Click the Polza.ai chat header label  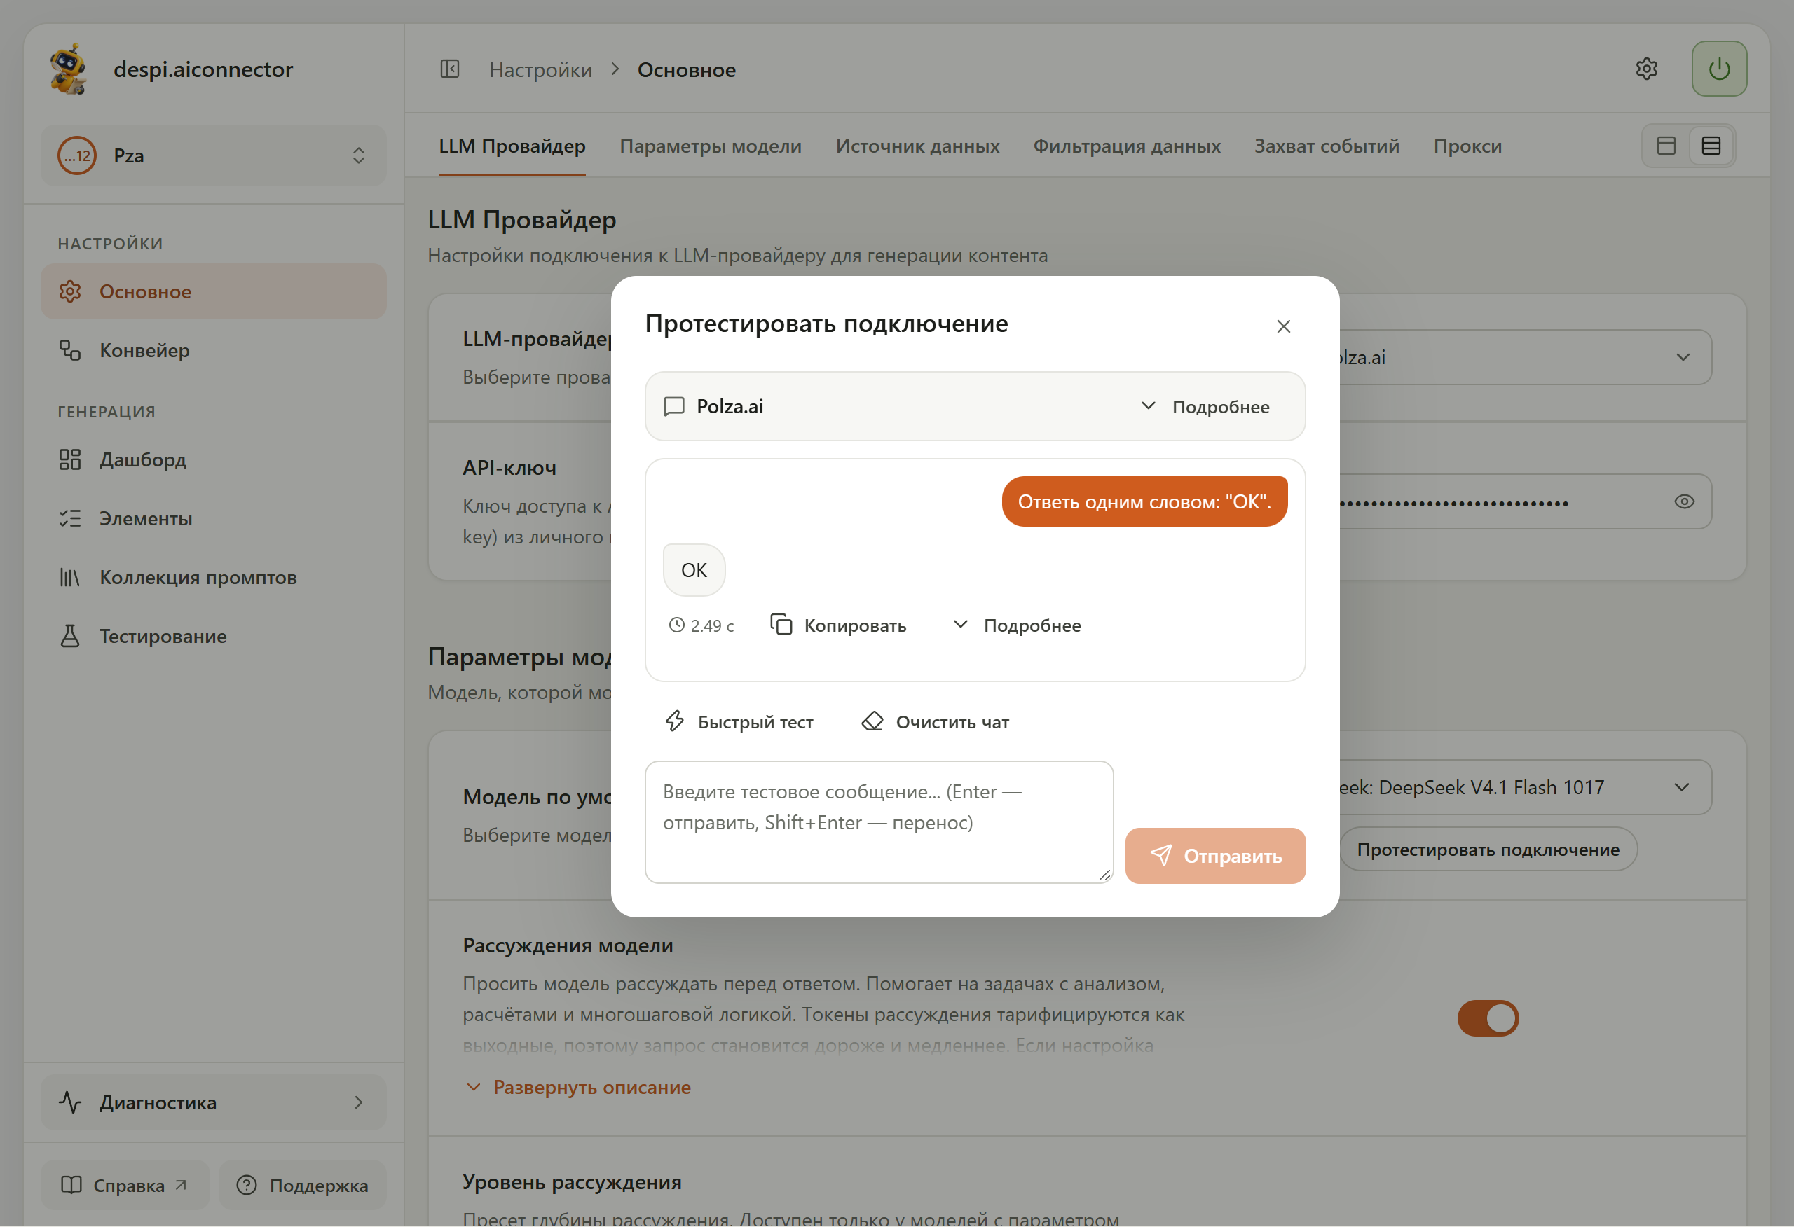730,407
